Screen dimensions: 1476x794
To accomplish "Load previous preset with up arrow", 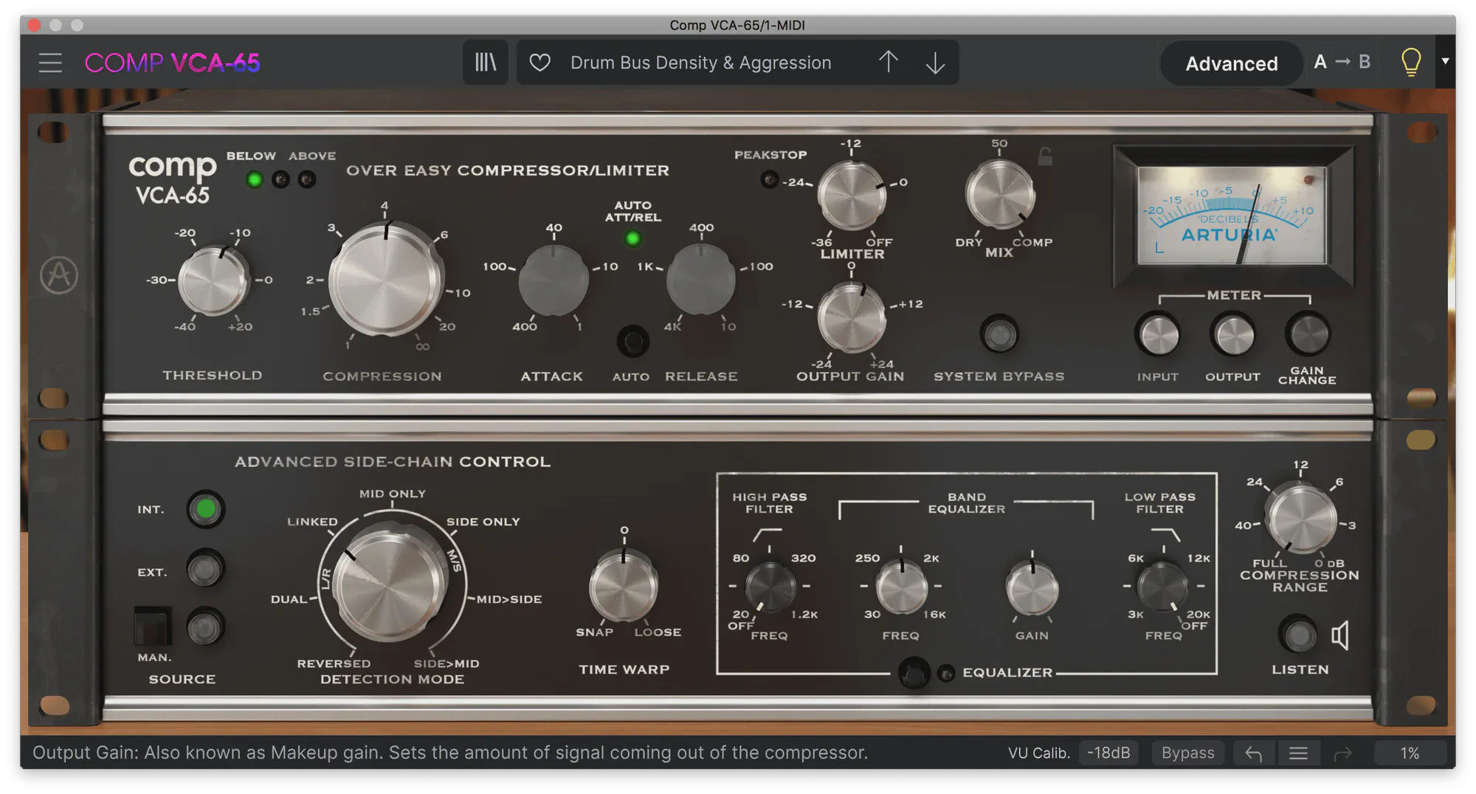I will coord(889,63).
